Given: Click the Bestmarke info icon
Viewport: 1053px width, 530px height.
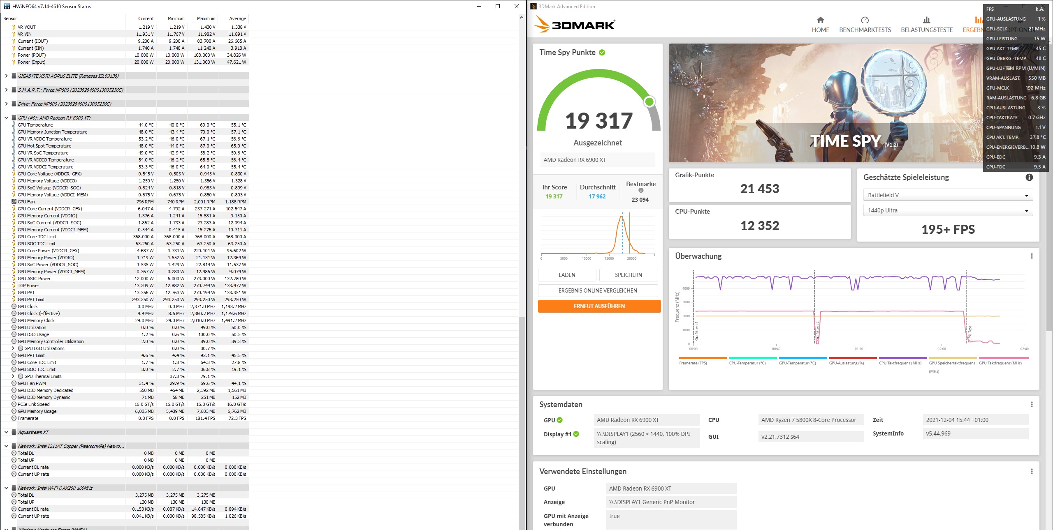Looking at the screenshot, I should [641, 190].
